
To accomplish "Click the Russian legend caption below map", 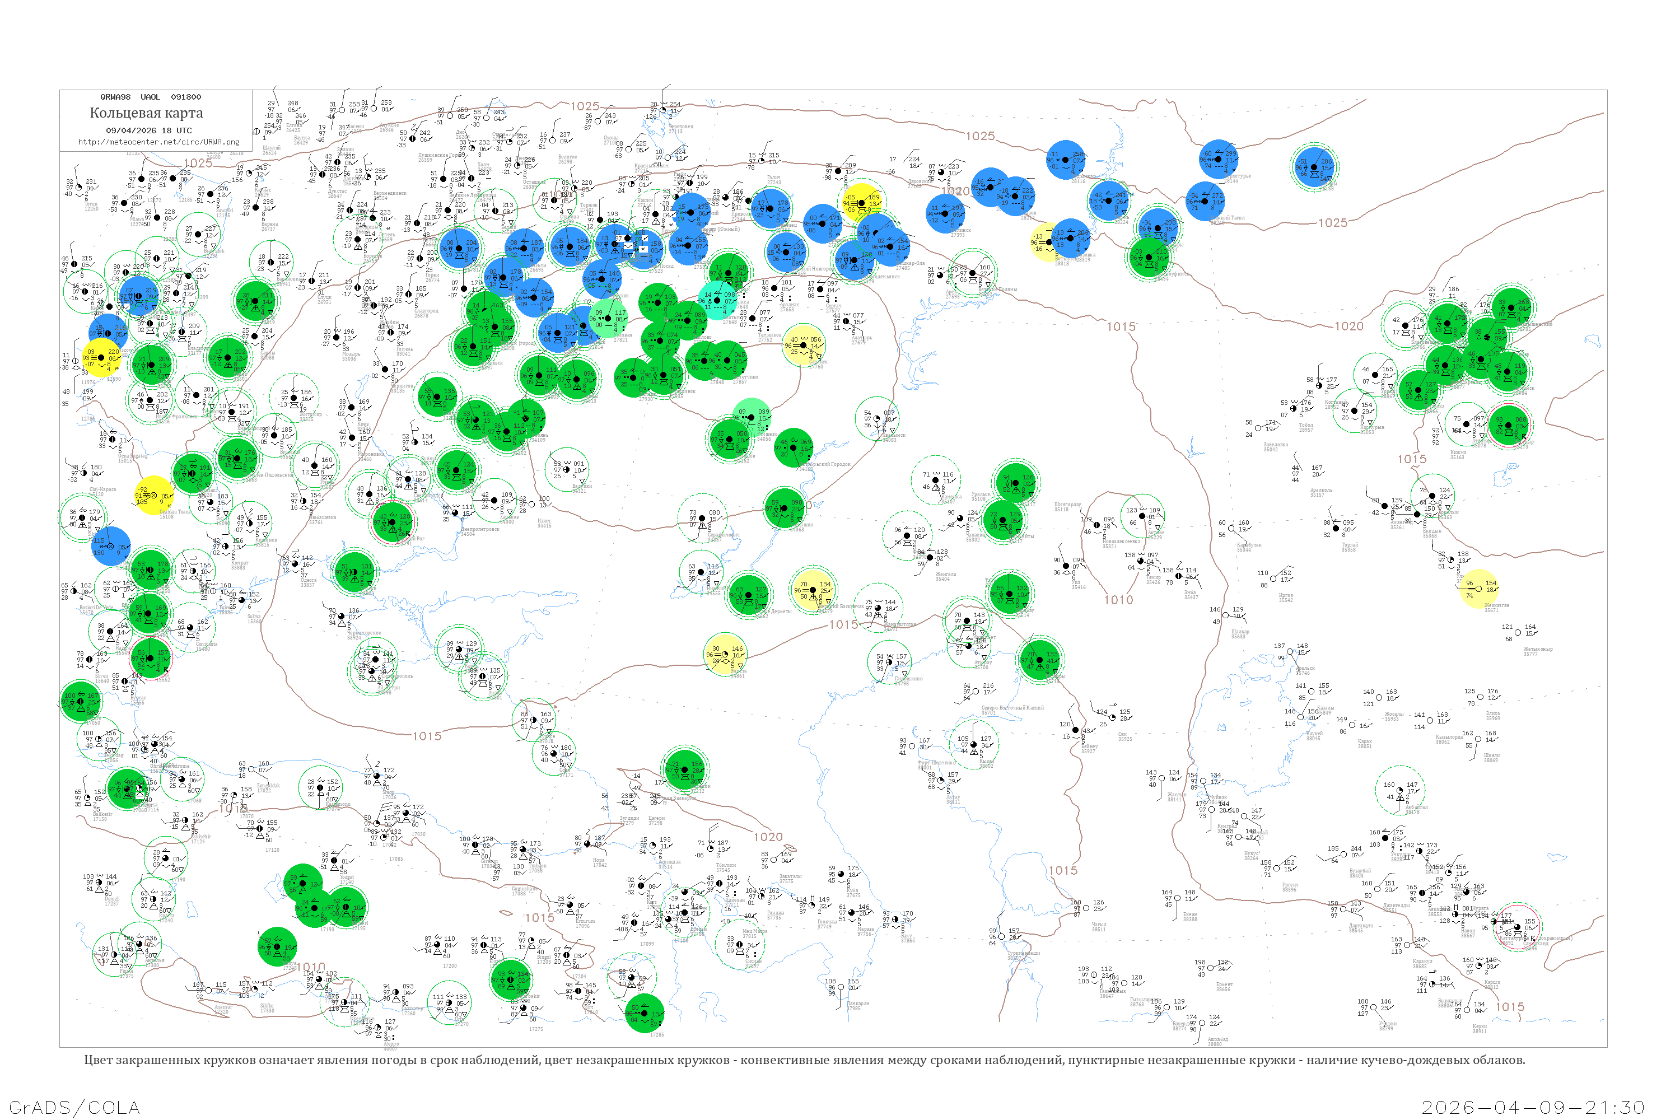I will coord(804,1060).
